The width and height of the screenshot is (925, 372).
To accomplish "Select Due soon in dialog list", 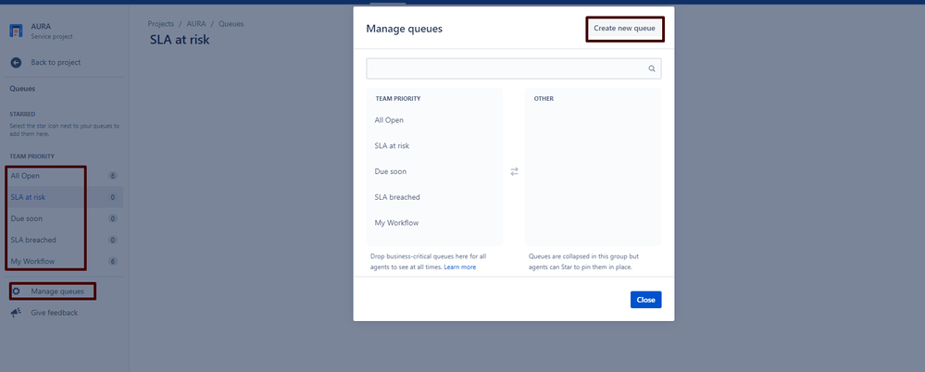I will pos(391,171).
